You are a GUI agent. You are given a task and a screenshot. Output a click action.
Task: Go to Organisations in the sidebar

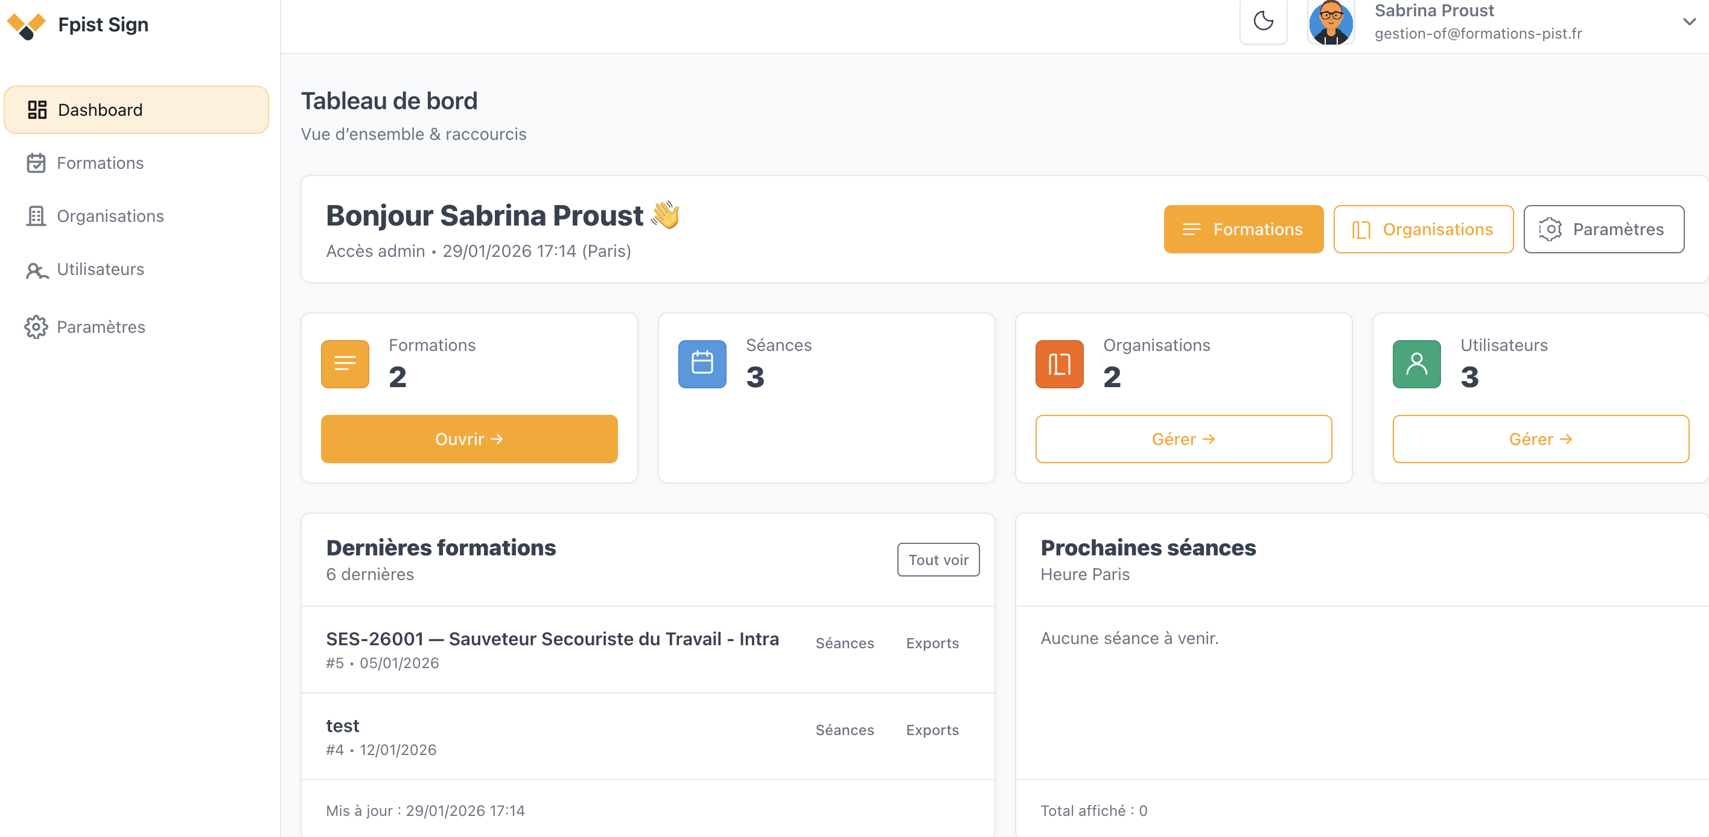click(109, 216)
